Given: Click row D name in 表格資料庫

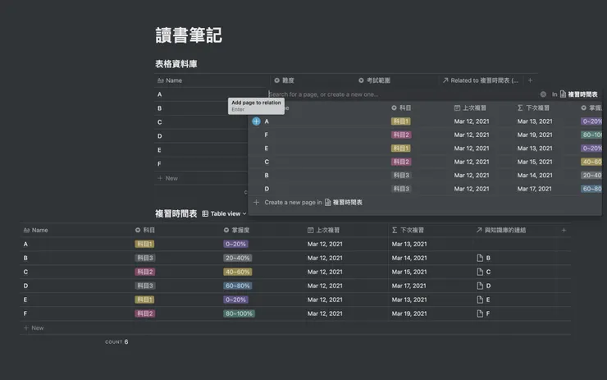Looking at the screenshot, I should coord(159,136).
